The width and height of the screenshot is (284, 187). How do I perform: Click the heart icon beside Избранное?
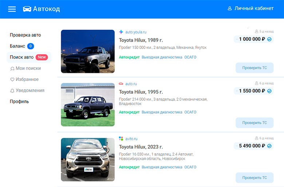pos(12,79)
